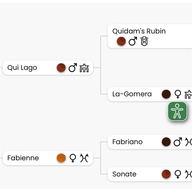Click the coat color swatch under Quidam's Rubin

point(121,41)
